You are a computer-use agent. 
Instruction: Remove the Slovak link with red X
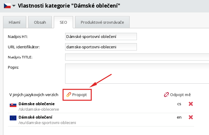[x=191, y=104]
